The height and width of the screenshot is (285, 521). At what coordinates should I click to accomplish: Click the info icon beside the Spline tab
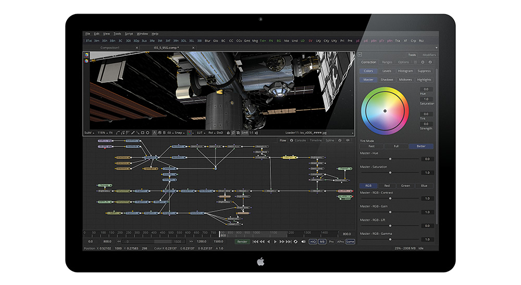click(x=340, y=140)
